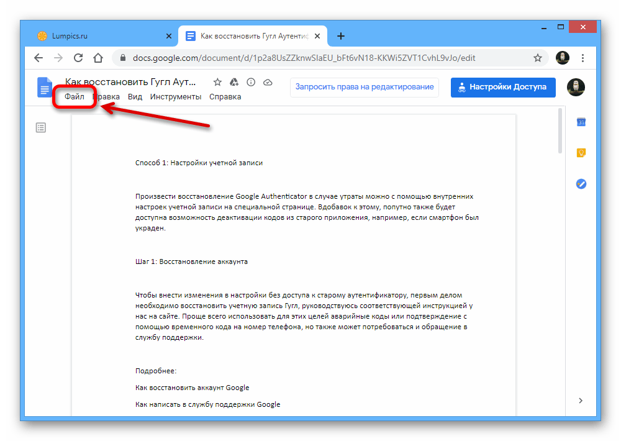Show the document outline panel
The width and height of the screenshot is (621, 441).
click(x=41, y=128)
